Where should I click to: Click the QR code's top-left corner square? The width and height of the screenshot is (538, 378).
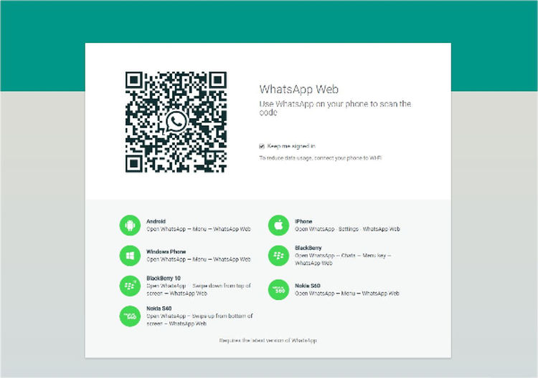[134, 81]
